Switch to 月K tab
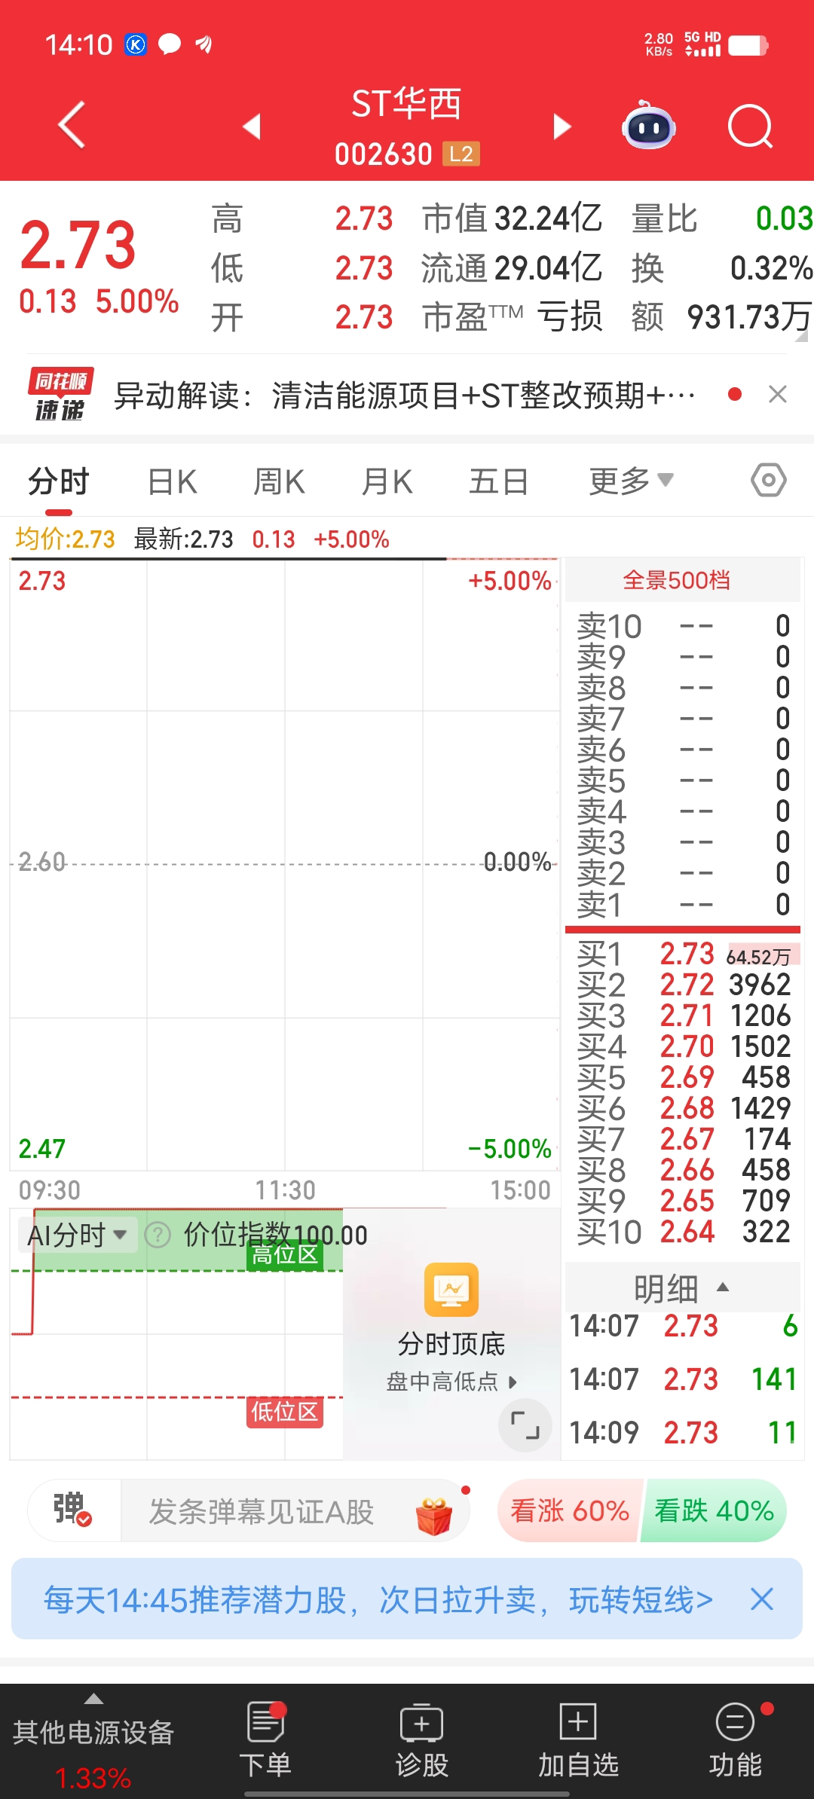 coord(387,481)
